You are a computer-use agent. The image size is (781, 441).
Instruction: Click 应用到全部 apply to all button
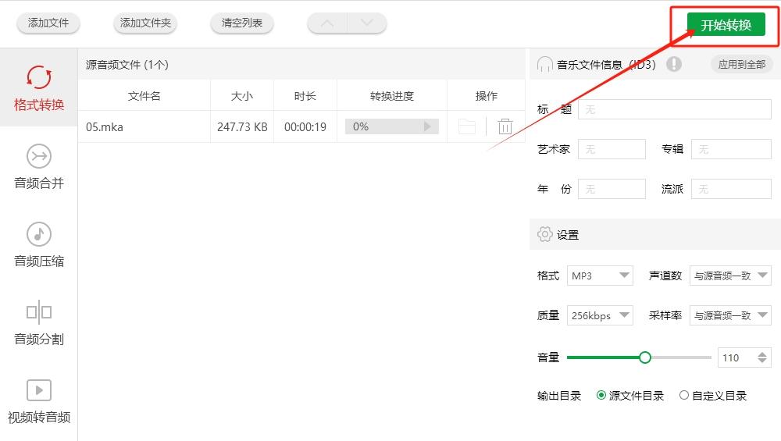pos(742,64)
